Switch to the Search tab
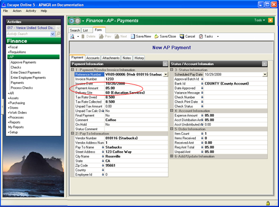 point(75,31)
